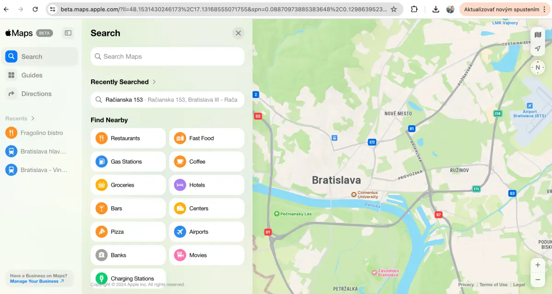Select the Coffee category
This screenshot has width=552, height=294.
pos(207,161)
